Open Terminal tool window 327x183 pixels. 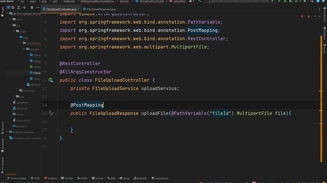coord(67,178)
